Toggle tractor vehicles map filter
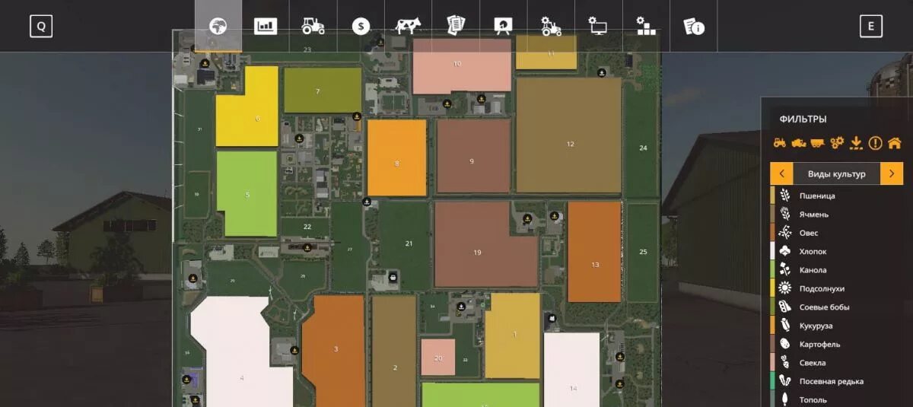Image resolution: width=913 pixels, height=407 pixels. [x=780, y=142]
